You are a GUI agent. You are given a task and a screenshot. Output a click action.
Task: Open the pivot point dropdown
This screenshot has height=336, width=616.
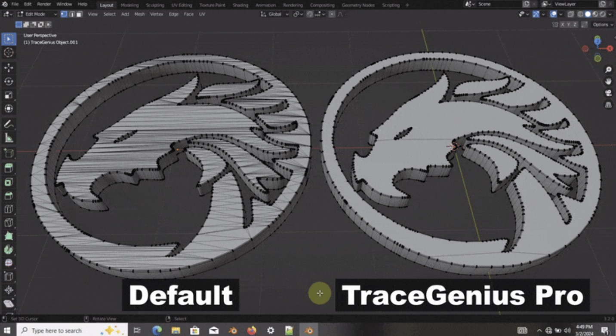tap(298, 14)
